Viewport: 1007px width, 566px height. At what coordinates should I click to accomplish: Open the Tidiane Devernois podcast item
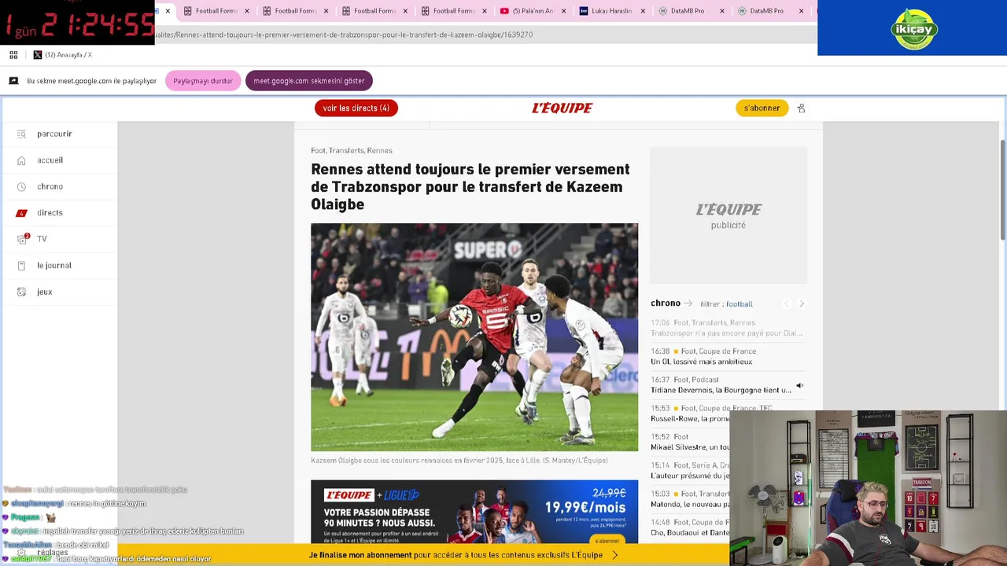[721, 385]
